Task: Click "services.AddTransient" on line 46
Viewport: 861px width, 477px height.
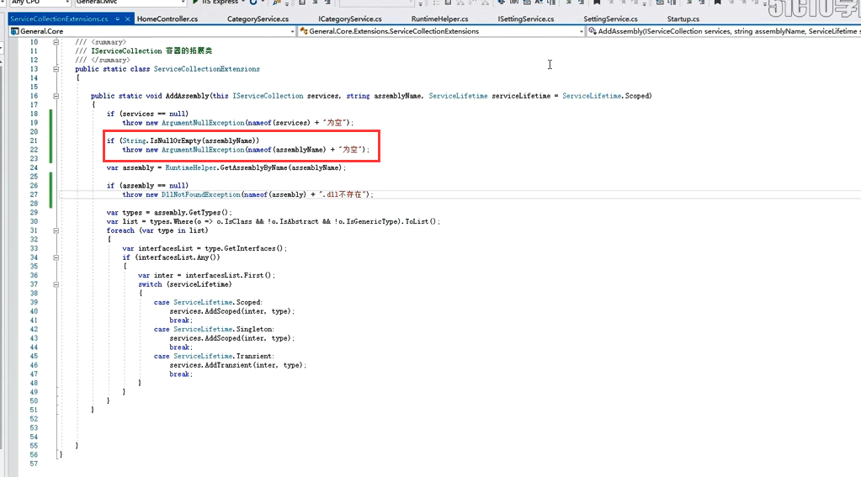Action: (x=211, y=366)
